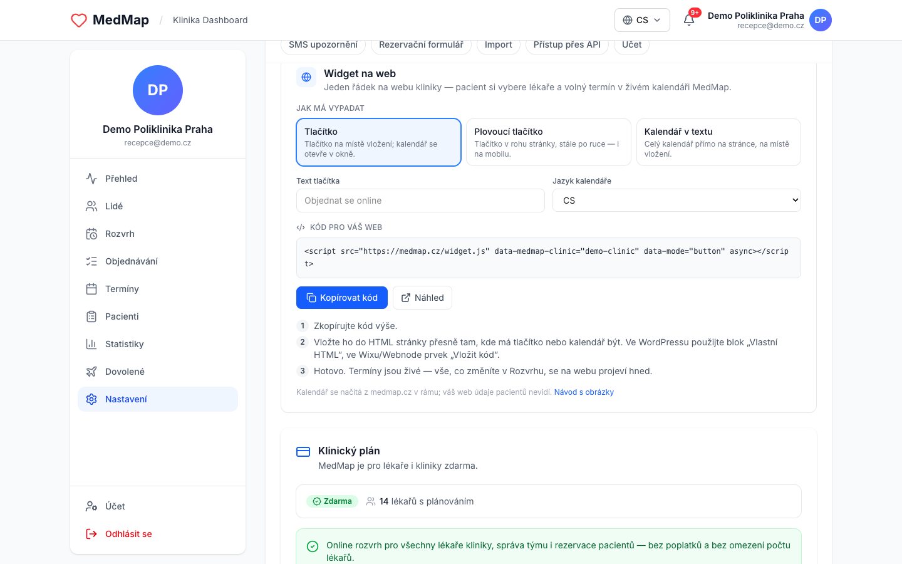This screenshot has width=902, height=564.
Task: Open the Návod s obrázky link
Action: click(x=584, y=392)
